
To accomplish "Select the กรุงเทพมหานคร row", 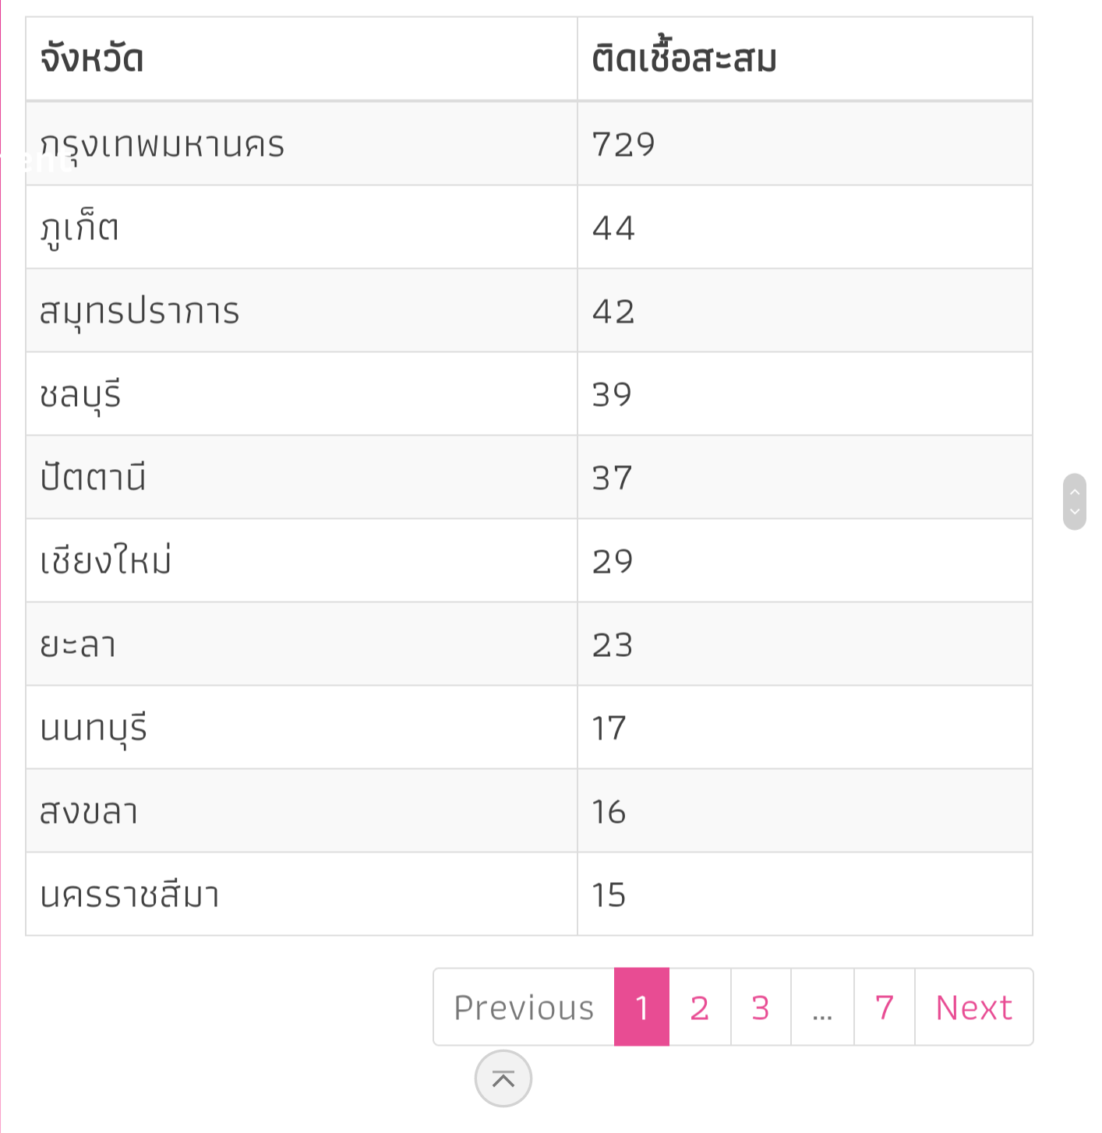I will point(162,144).
